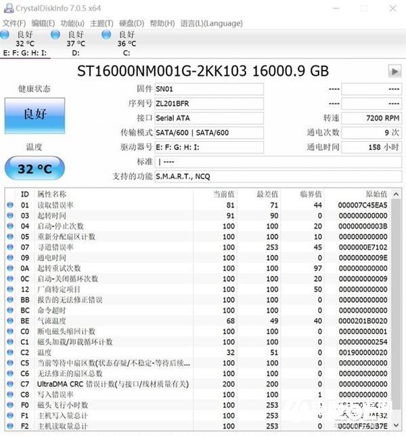
Task: Click the 临界值 column header
Action: click(x=302, y=194)
